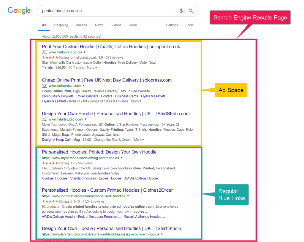Open the Videos tab
The image size is (304, 242).
tap(116, 25)
